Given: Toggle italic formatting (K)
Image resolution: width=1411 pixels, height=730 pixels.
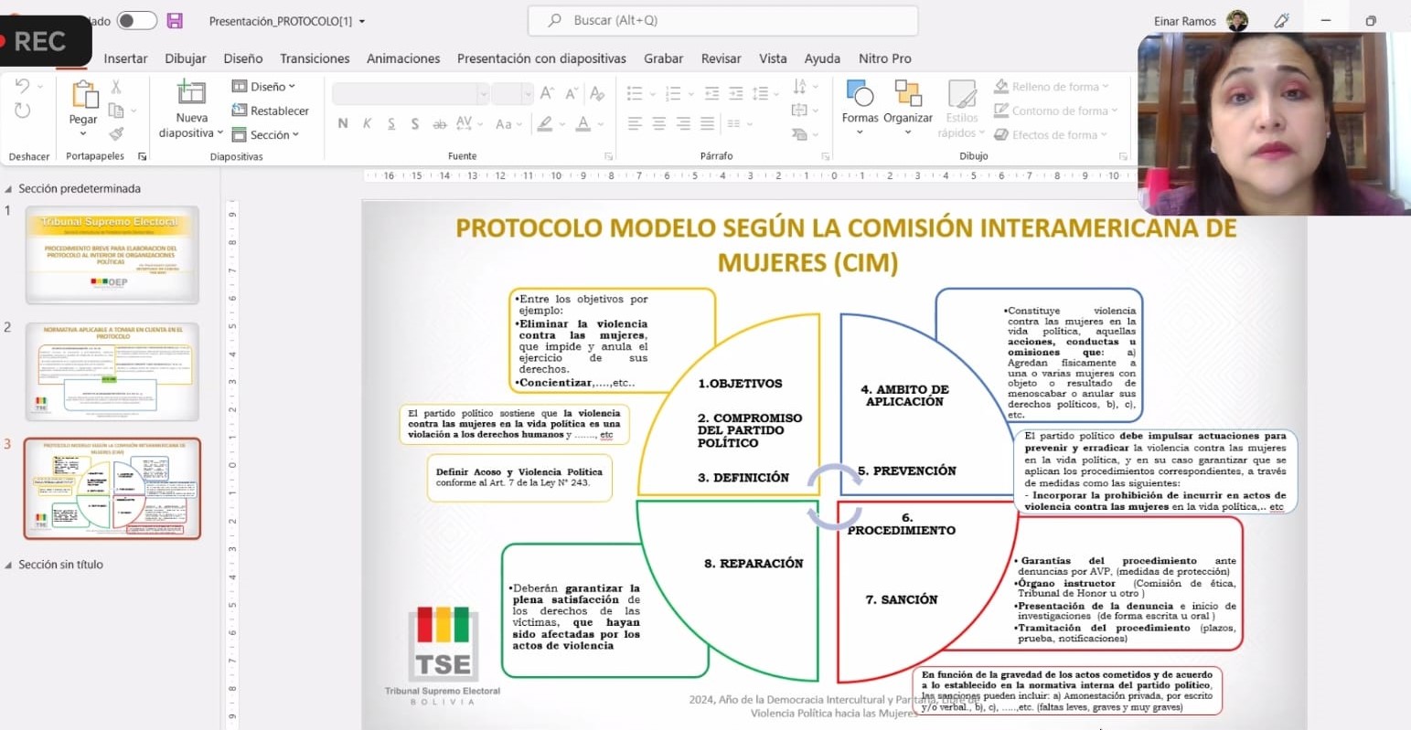Looking at the screenshot, I should tap(367, 123).
